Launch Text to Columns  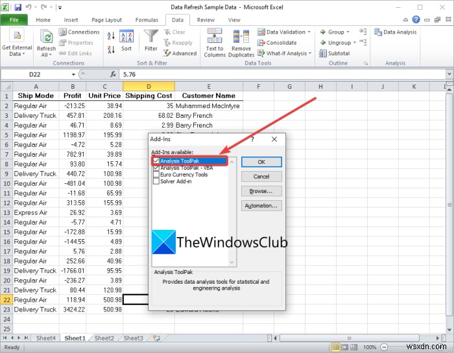pos(215,43)
